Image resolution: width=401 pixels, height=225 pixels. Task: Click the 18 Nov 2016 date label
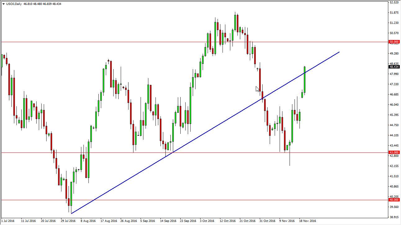(x=308, y=221)
